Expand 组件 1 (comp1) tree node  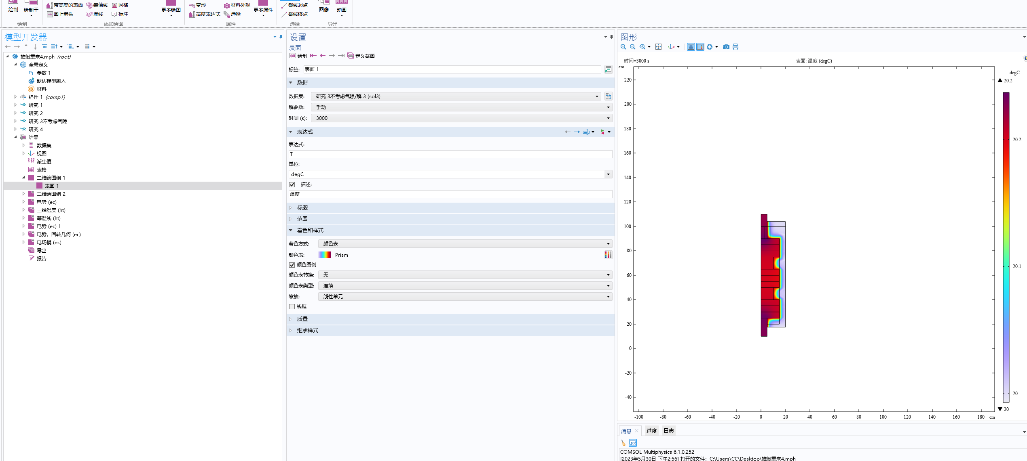[15, 97]
